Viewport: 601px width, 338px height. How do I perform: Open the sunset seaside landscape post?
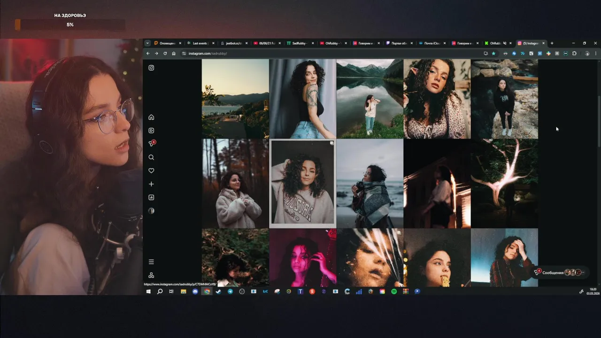(235, 99)
